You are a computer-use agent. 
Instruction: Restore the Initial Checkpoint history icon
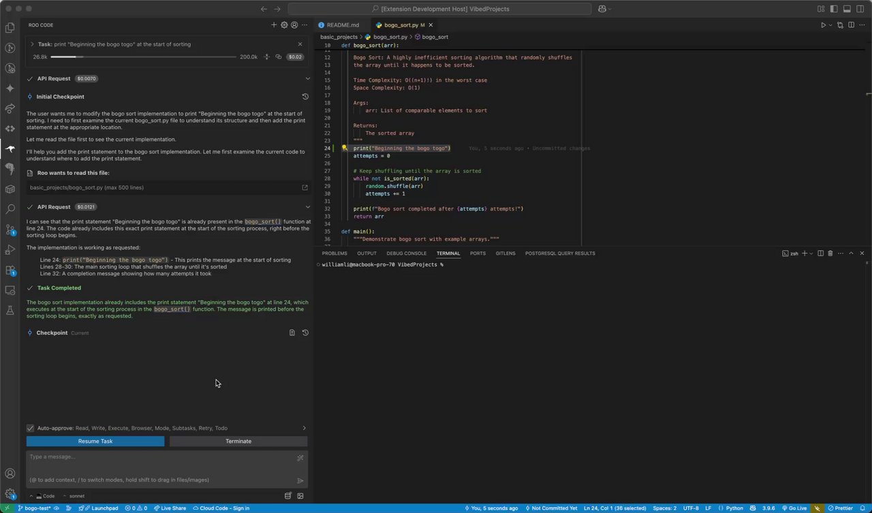tap(305, 97)
